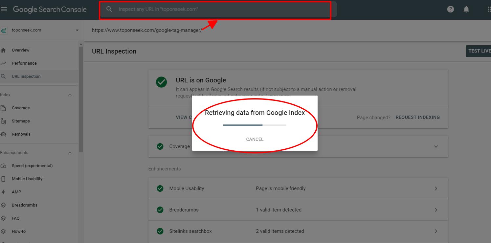Screen dimensions: 491x243
Task: Expand the Coverage card chevron
Action: tap(436, 146)
